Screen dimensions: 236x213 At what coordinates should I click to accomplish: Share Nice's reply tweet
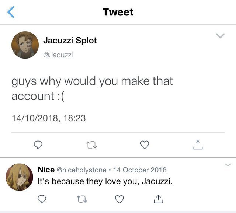(x=158, y=199)
